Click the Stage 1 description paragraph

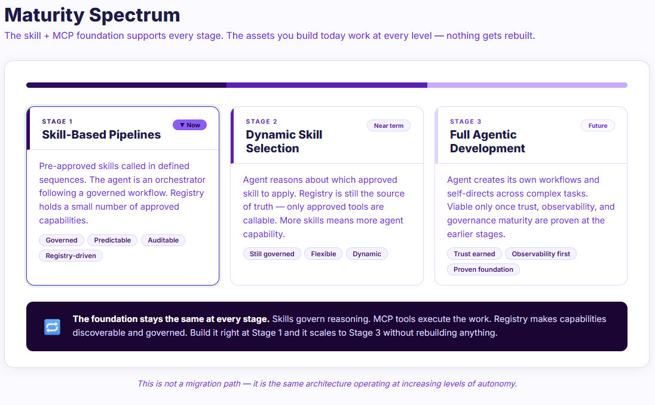point(123,193)
